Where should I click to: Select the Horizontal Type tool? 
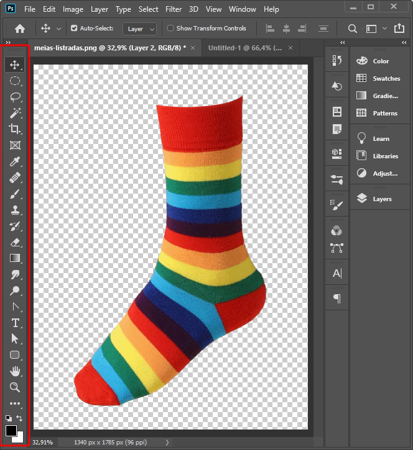(15, 323)
